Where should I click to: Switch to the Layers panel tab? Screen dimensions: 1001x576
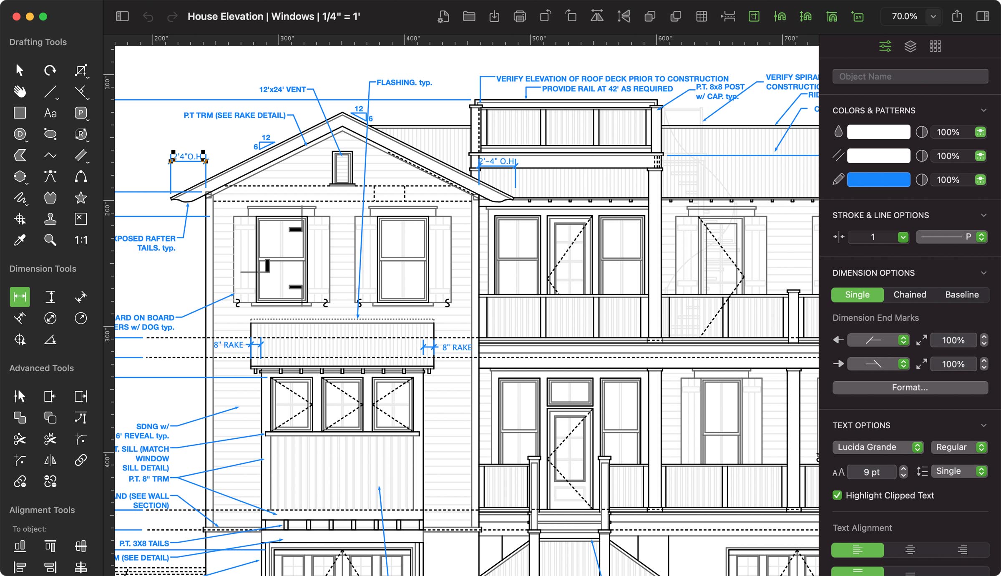[910, 46]
